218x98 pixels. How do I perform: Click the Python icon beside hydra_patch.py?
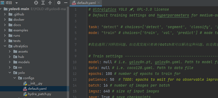pos(25,94)
